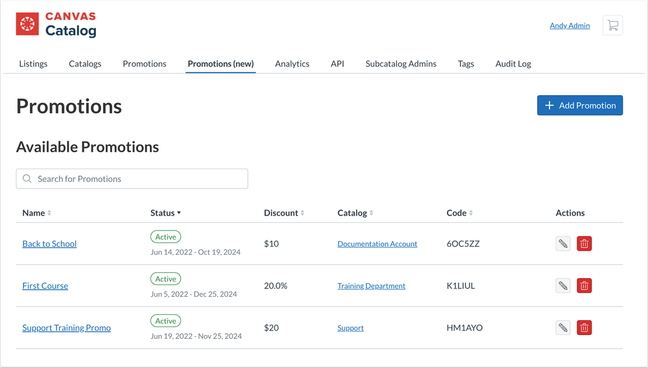Sort promotions by Name column
648x368 pixels.
(36, 213)
